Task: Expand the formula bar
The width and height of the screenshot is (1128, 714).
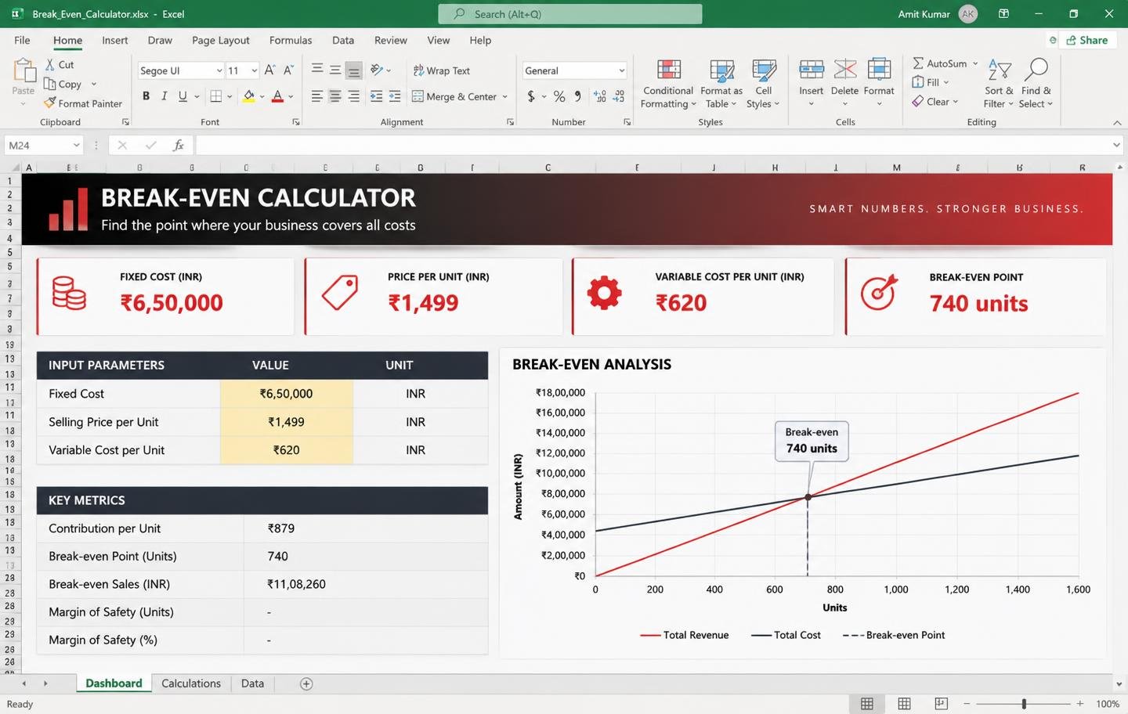Action: tap(1116, 145)
